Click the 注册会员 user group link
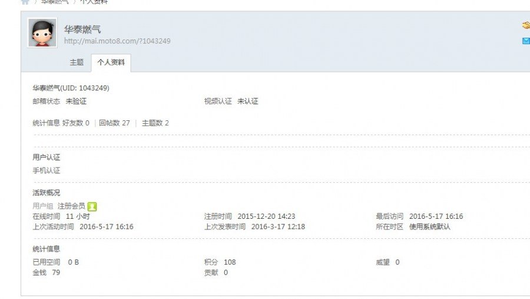 click(71, 206)
